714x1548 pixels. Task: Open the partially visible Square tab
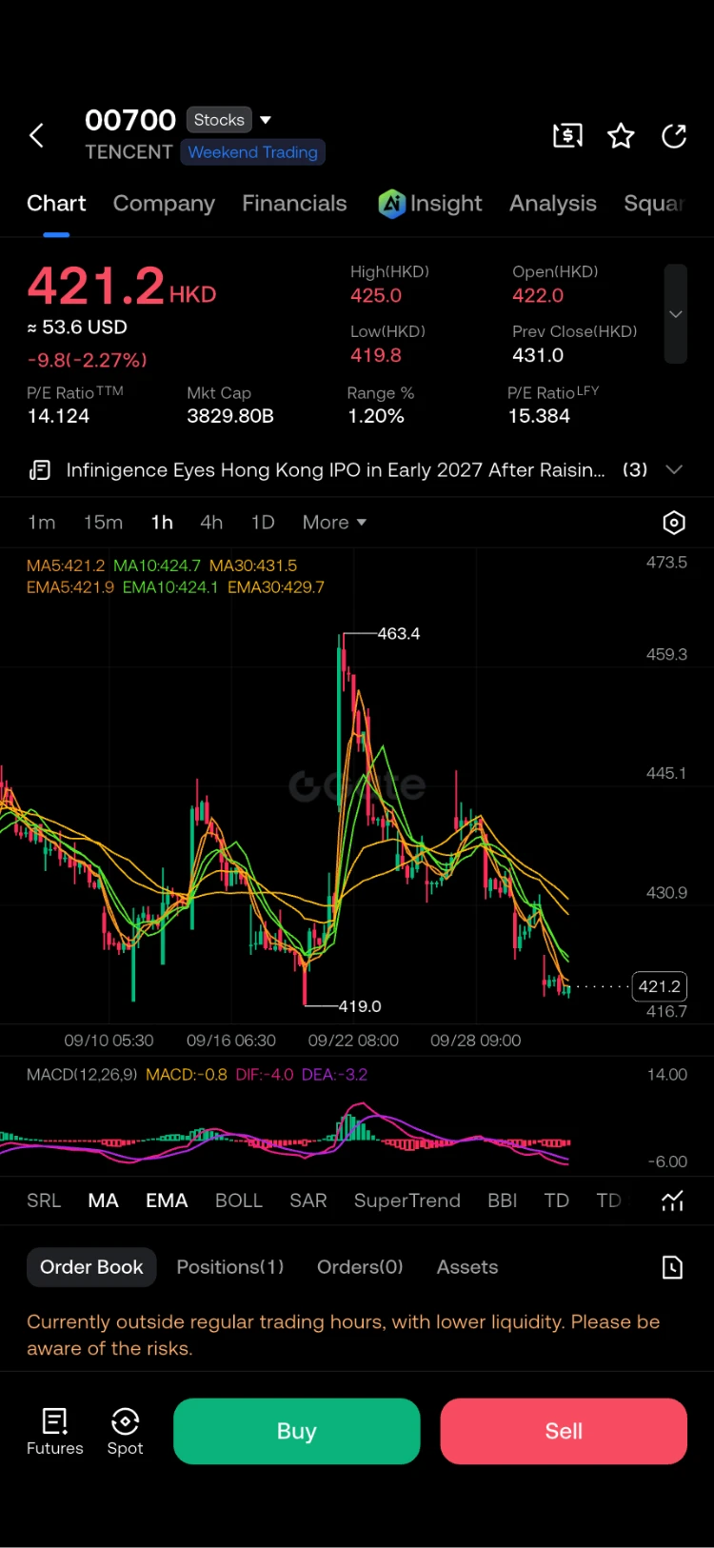pyautogui.click(x=654, y=203)
